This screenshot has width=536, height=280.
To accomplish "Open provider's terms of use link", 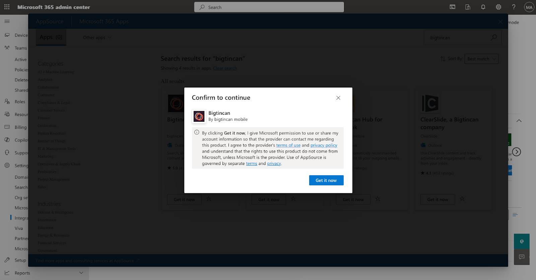I will pyautogui.click(x=288, y=145).
